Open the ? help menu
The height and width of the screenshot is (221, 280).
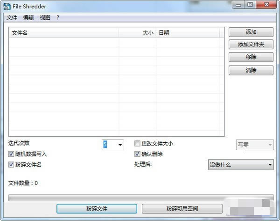click(x=58, y=17)
